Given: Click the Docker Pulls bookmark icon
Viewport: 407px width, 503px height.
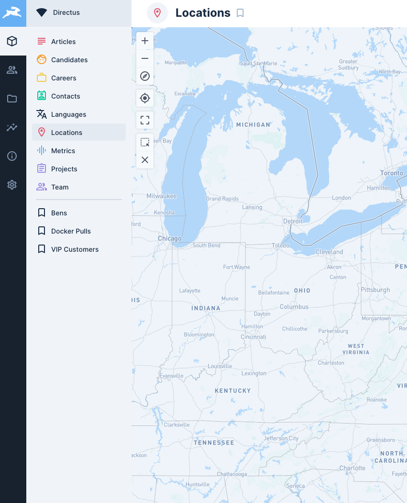Looking at the screenshot, I should [x=42, y=231].
